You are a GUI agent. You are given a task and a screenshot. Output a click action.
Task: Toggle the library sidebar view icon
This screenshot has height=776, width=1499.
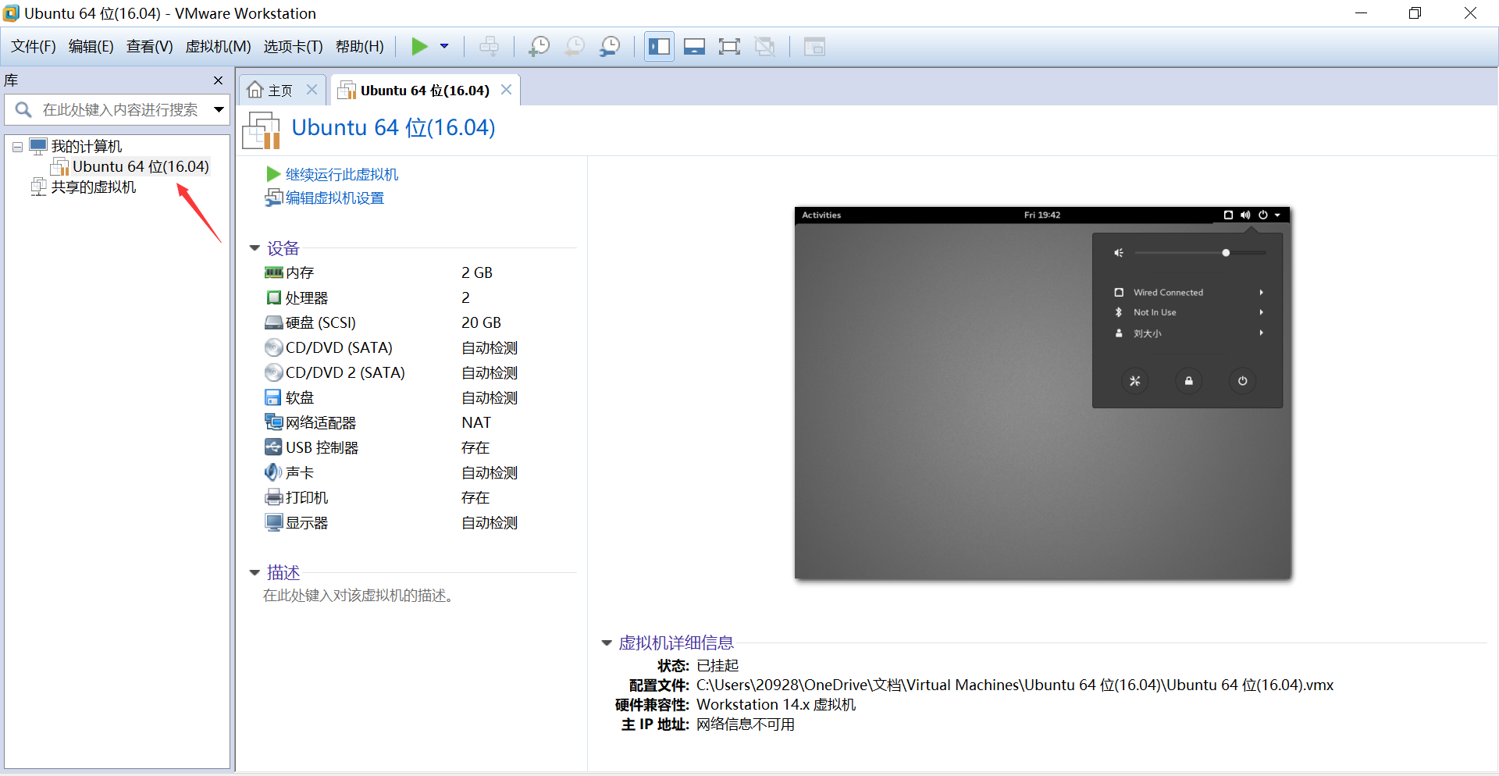click(659, 47)
